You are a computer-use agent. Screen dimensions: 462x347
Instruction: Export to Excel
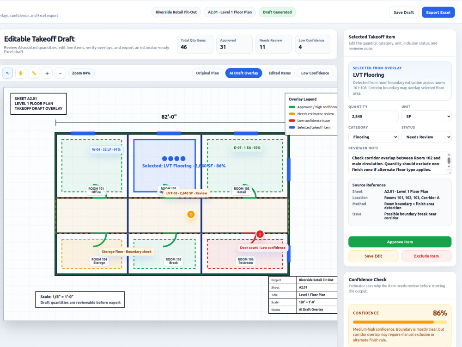pos(438,12)
